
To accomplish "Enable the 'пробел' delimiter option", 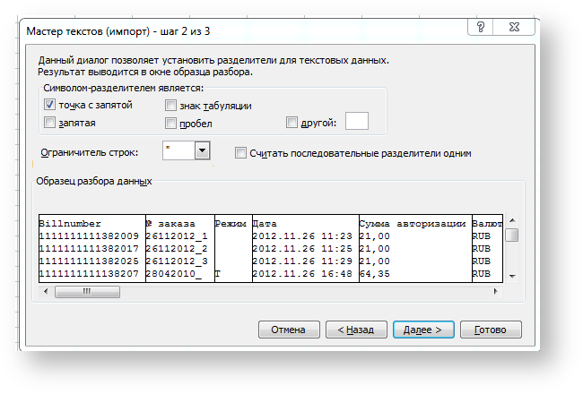I will coord(171,123).
